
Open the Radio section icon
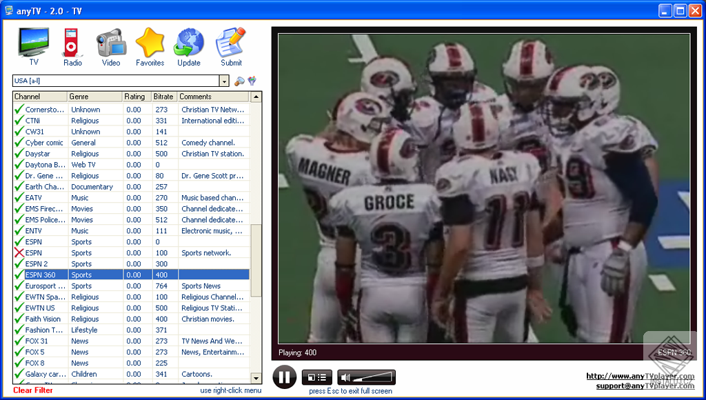coord(71,42)
